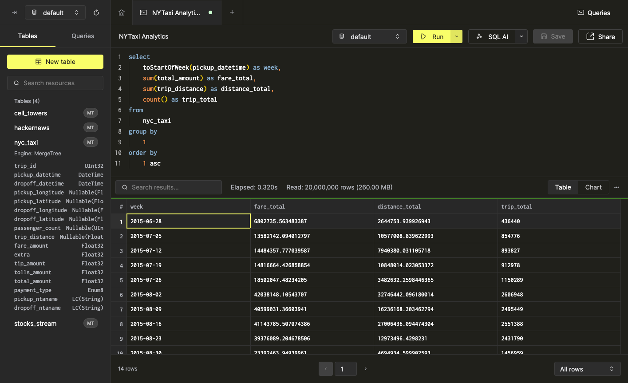
Task: Click the next page arrow in pagination
Action: (365, 368)
